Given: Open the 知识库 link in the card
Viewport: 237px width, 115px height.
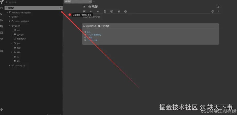Looking at the screenshot, I should (x=89, y=37).
